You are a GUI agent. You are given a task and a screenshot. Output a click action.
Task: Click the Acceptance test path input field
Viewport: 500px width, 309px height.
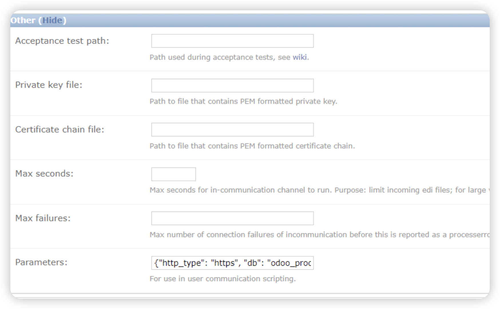coord(232,41)
